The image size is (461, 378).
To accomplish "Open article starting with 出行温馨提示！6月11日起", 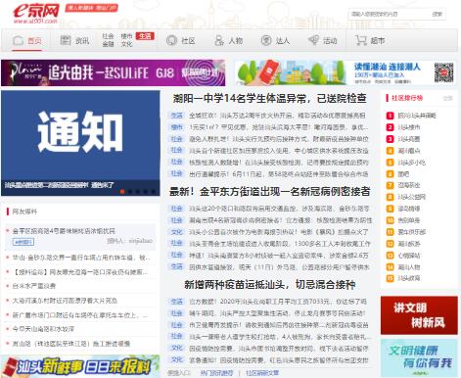I will (x=279, y=174).
